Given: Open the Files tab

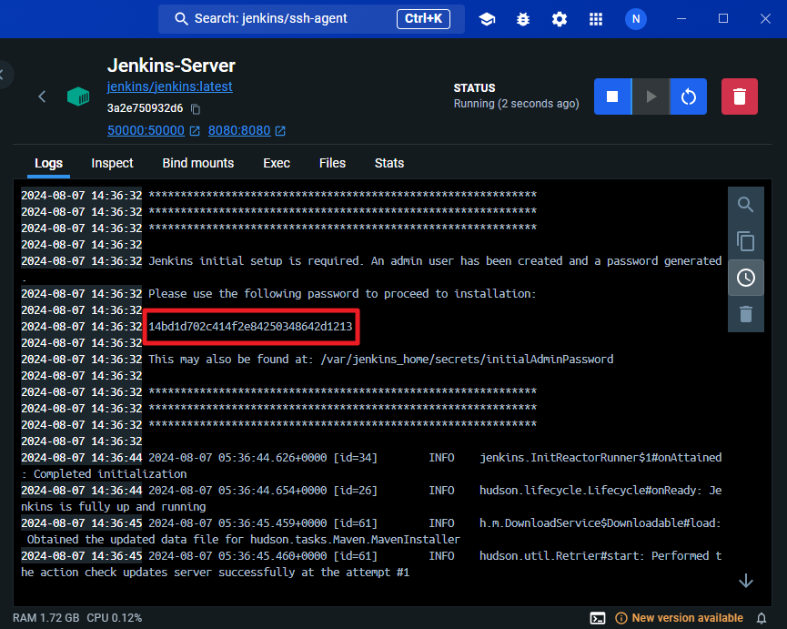Looking at the screenshot, I should pos(332,163).
